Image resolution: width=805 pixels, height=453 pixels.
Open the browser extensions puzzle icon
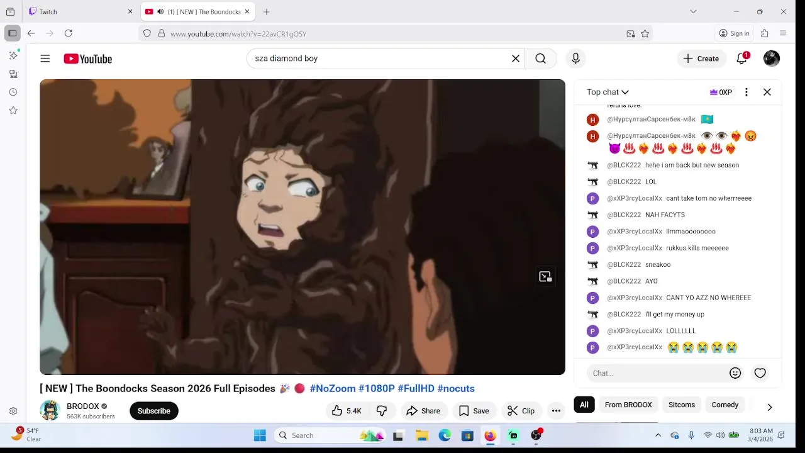coord(765,33)
